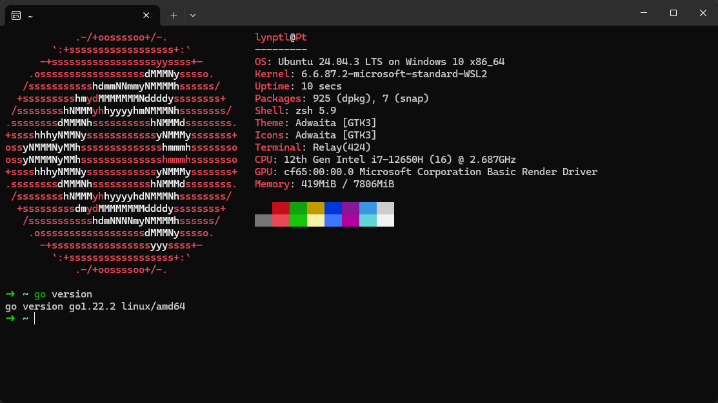The width and height of the screenshot is (718, 403).
Task: Place cursor at the blinking prompt
Action: click(34, 318)
